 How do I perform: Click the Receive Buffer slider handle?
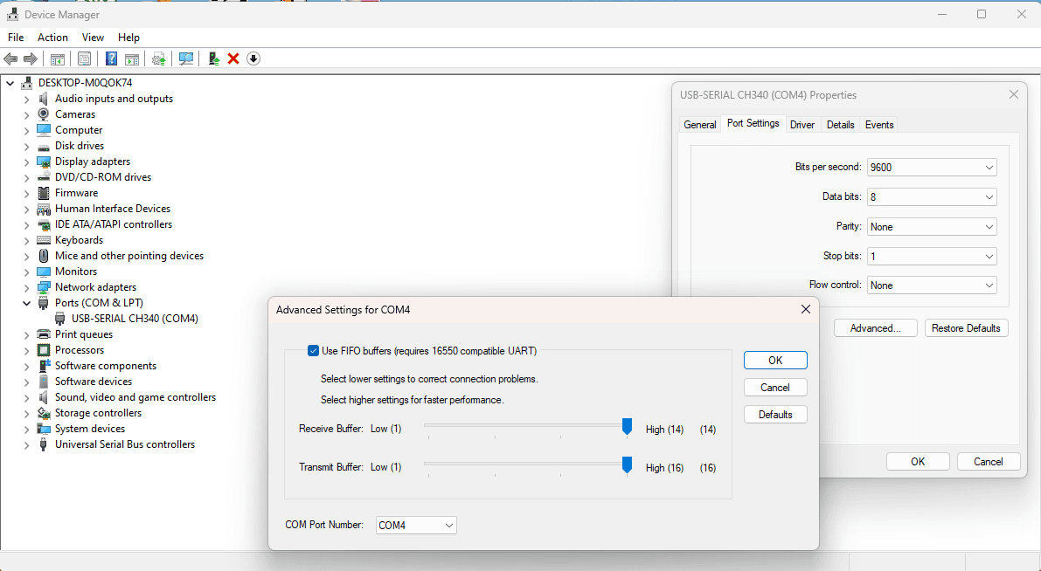click(627, 427)
